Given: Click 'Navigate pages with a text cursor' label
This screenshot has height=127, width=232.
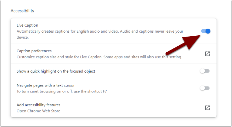Looking at the screenshot, I should pyautogui.click(x=45, y=85).
